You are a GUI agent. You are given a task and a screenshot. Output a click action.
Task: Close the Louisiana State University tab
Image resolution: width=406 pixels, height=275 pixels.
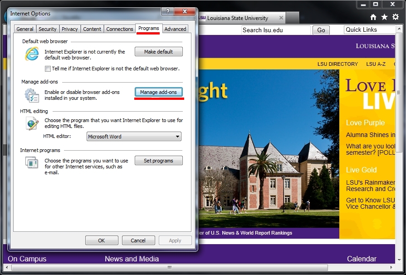coord(281,18)
